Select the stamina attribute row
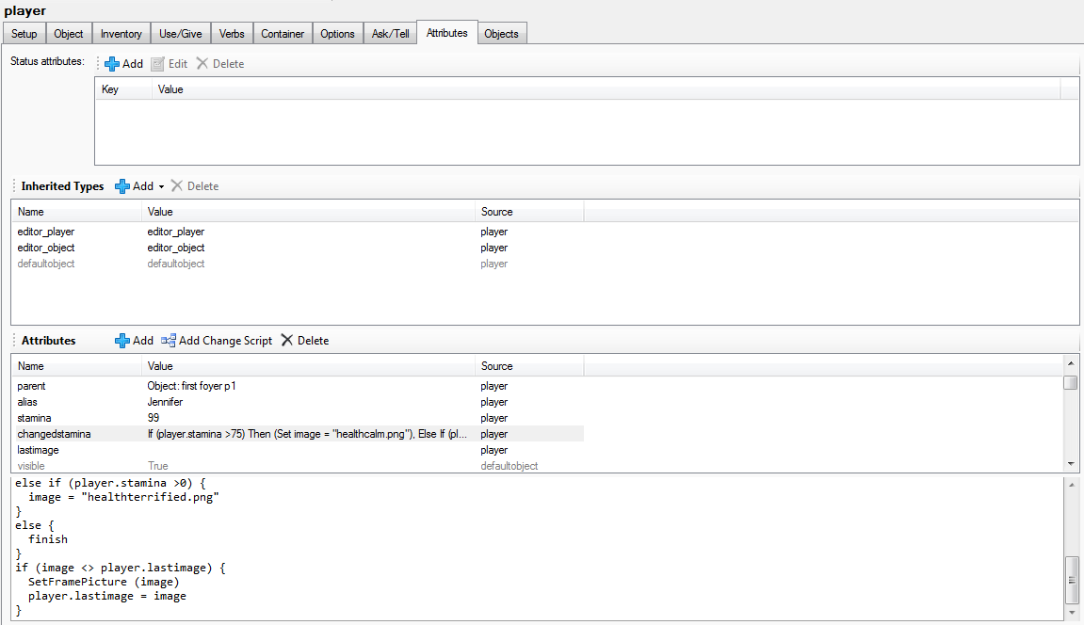This screenshot has height=625, width=1084. [36, 418]
